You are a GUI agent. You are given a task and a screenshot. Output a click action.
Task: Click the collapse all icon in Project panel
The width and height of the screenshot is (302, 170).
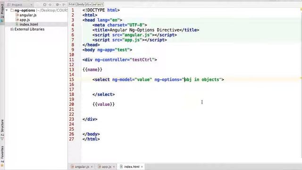[x=50, y=5]
